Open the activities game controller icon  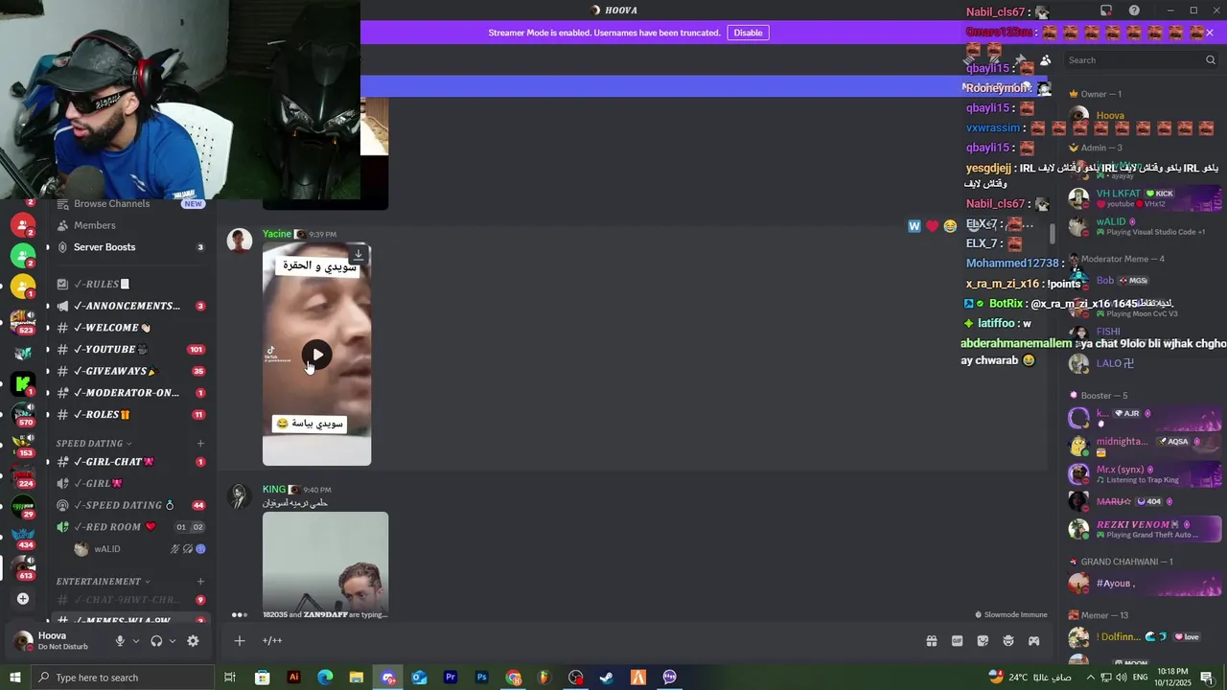pos(1034,641)
